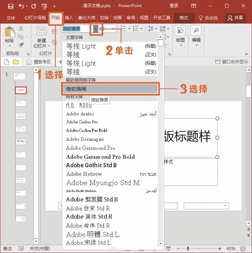
Task: Open 模板专区 home tab
Action: point(39,62)
